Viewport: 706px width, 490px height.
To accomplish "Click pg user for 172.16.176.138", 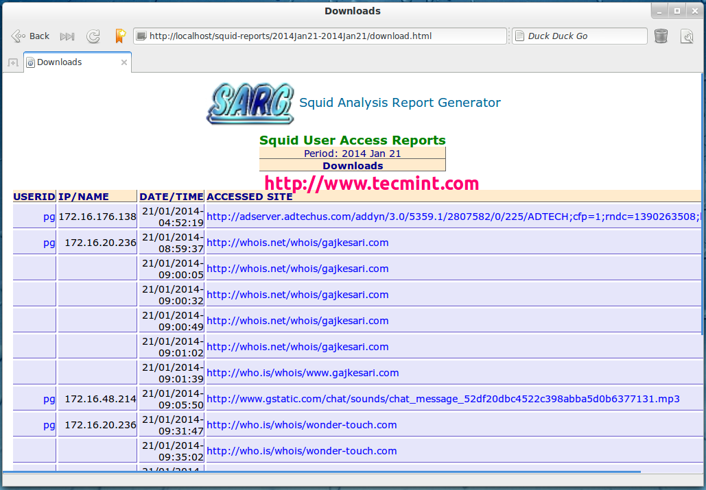I will [49, 217].
